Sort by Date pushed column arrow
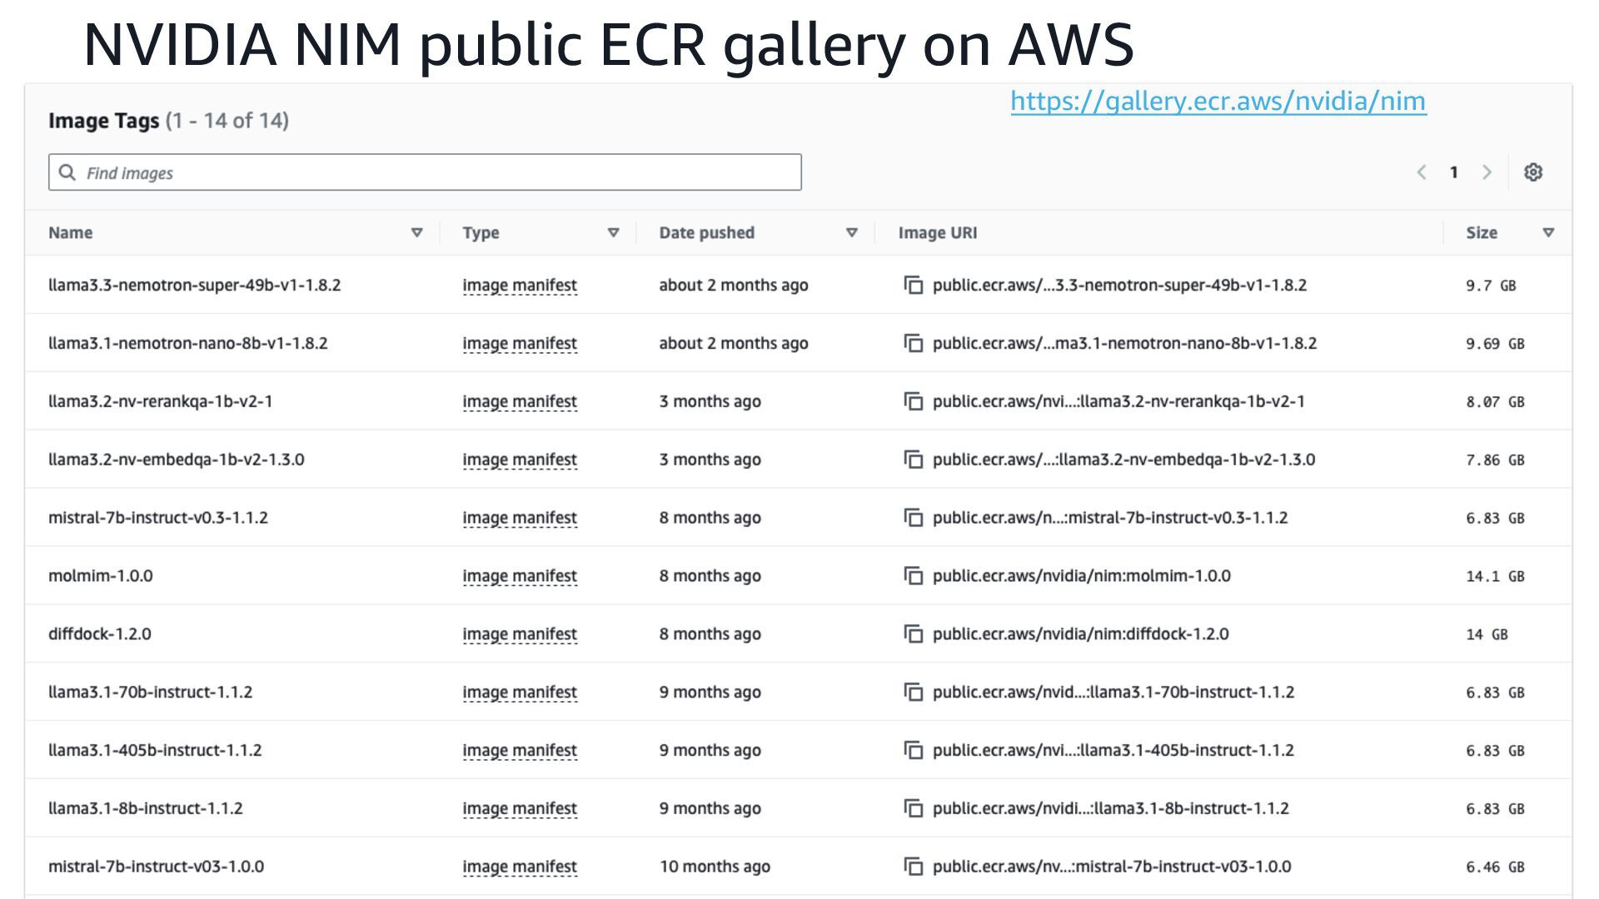Viewport: 1599px width, 899px height. 852,233
